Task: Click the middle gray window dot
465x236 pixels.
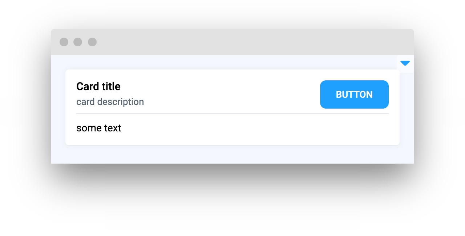Action: click(x=78, y=42)
